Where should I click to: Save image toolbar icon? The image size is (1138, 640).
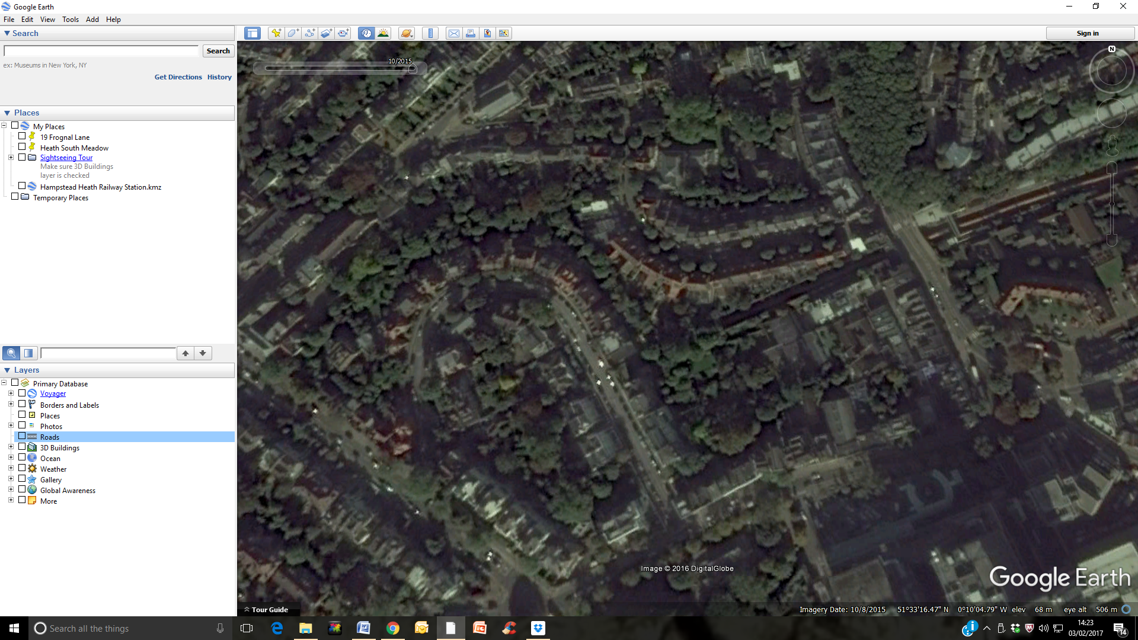point(487,33)
